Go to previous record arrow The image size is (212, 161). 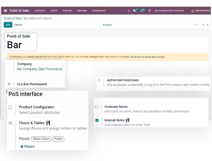203,25
